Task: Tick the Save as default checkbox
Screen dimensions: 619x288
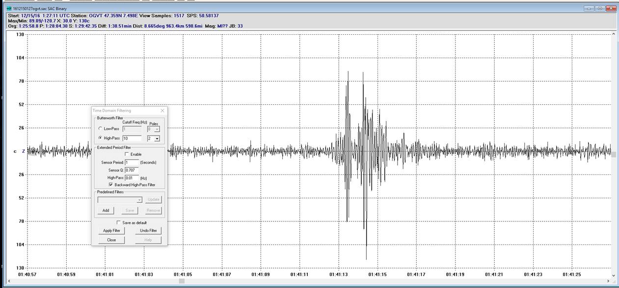Action: coord(118,222)
